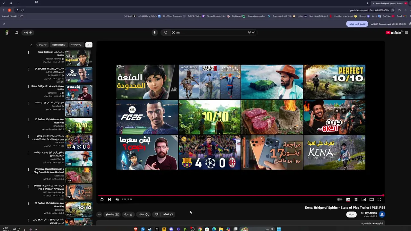411x231 pixels.
Task: Enable miniplayer mode
Action: (x=364, y=200)
